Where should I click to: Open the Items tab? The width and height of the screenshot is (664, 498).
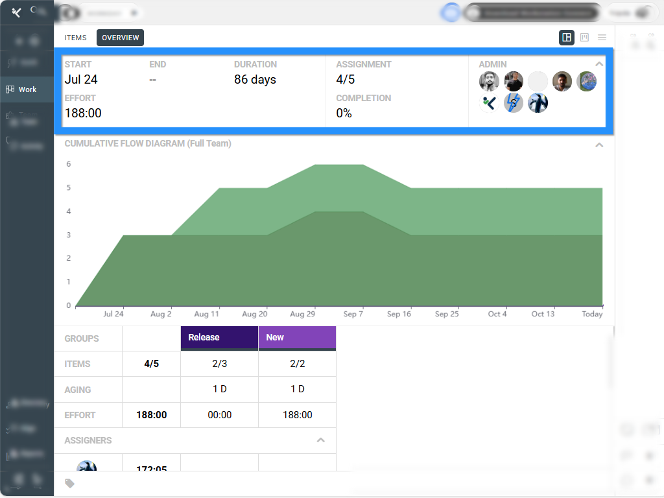tap(75, 38)
